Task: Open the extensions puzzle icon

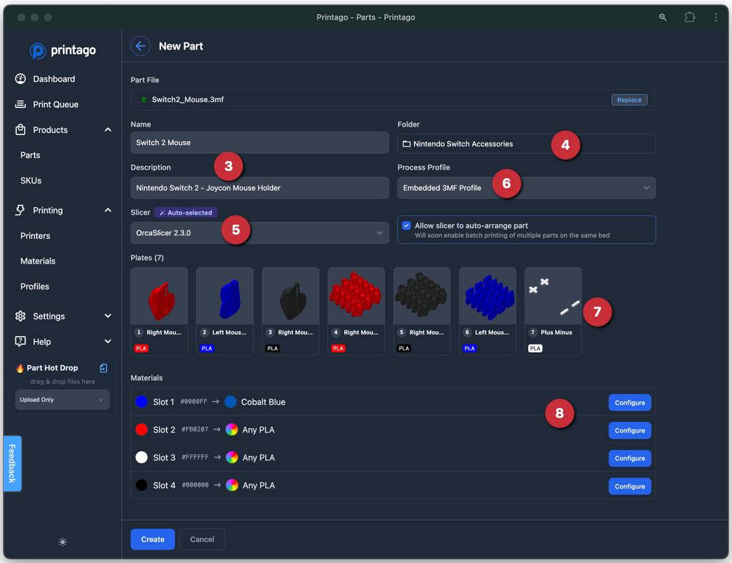Action: click(x=690, y=17)
